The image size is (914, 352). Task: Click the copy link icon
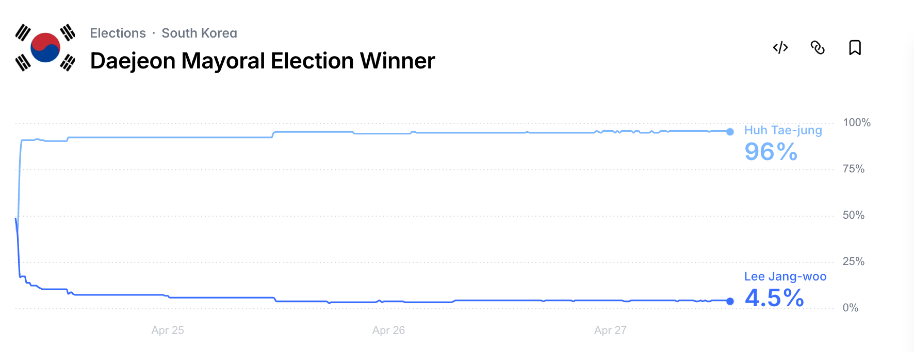click(x=818, y=48)
